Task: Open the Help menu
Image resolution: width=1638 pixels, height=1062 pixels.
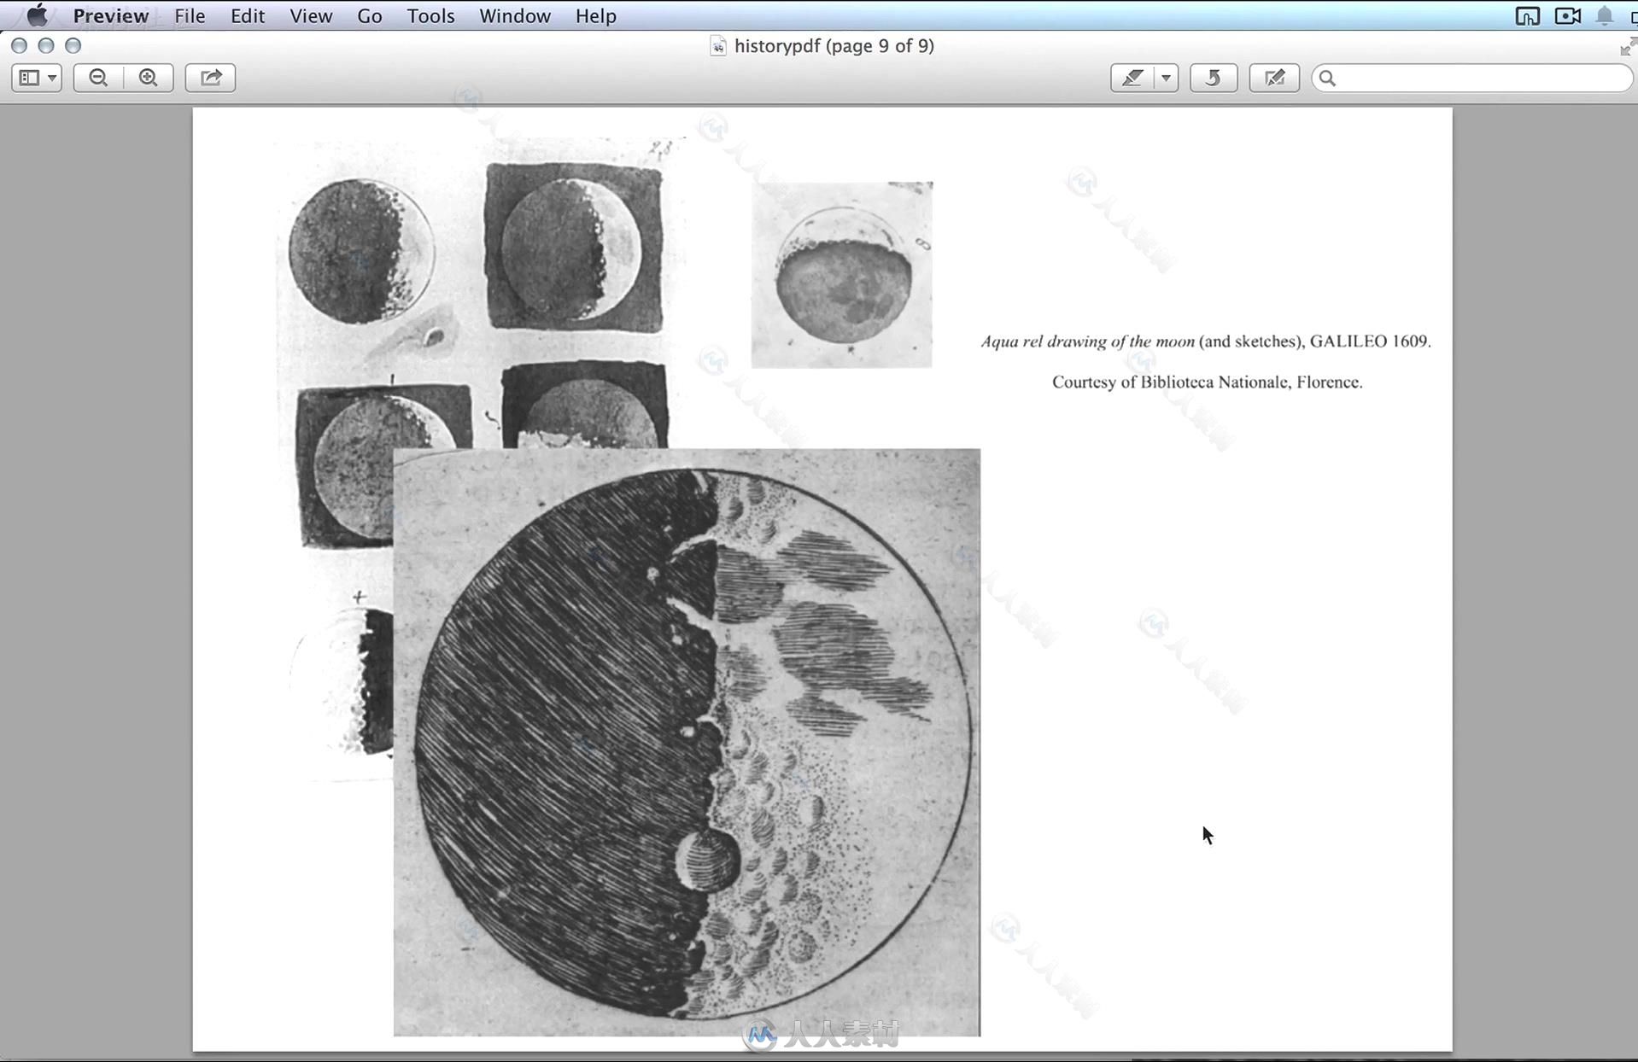Action: tap(595, 15)
